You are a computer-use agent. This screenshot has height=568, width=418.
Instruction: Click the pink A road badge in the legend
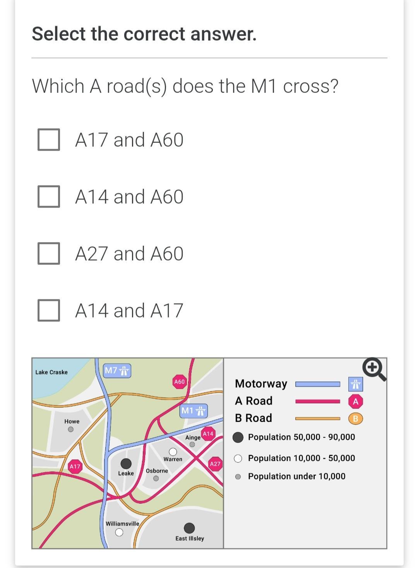[356, 402]
